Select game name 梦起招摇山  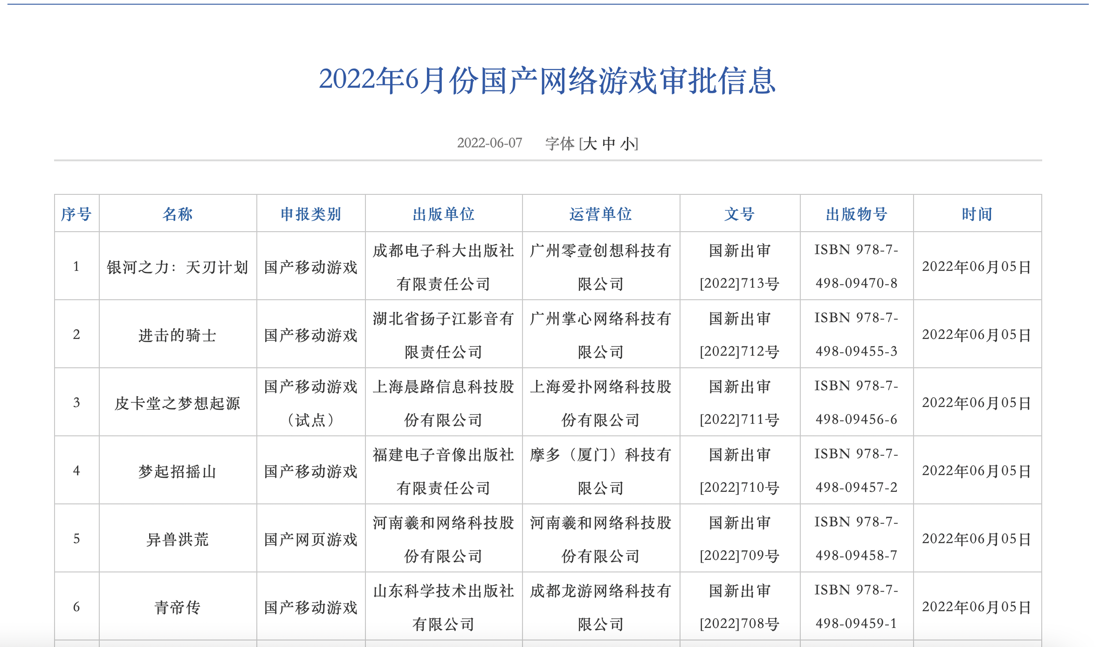(178, 471)
